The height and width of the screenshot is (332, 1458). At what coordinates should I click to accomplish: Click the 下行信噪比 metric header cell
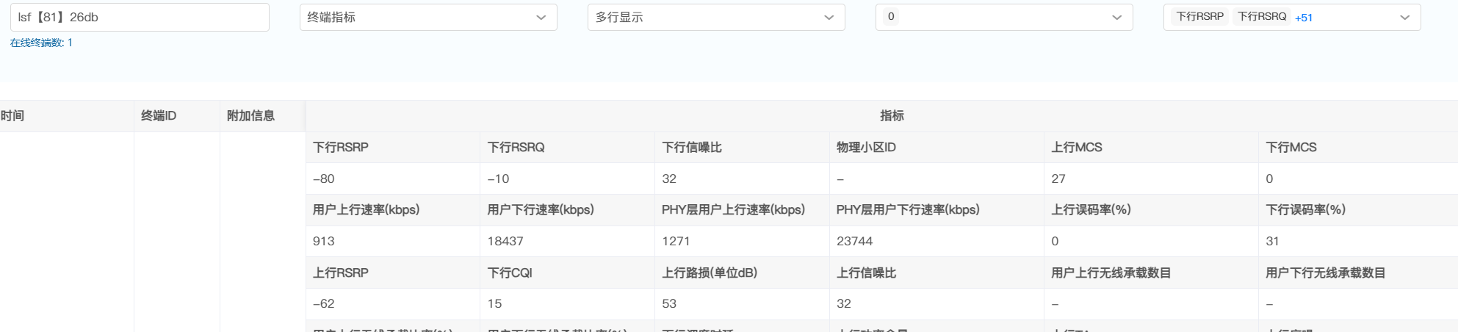click(691, 148)
